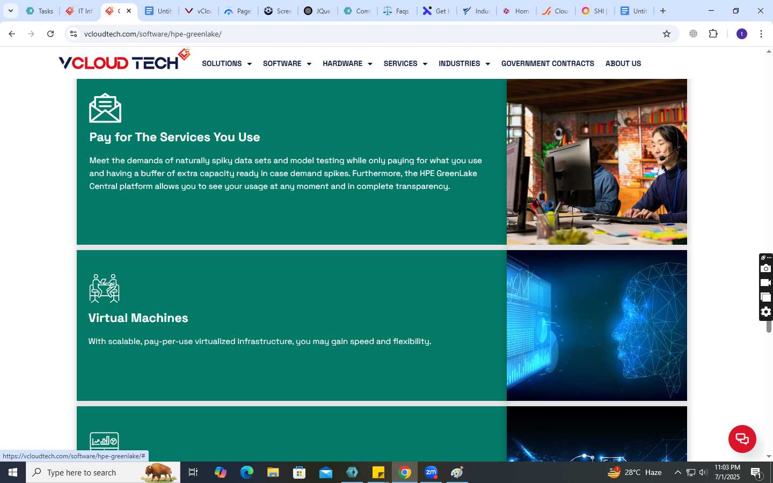
Task: Click the video record icon on side widget
Action: click(x=766, y=283)
